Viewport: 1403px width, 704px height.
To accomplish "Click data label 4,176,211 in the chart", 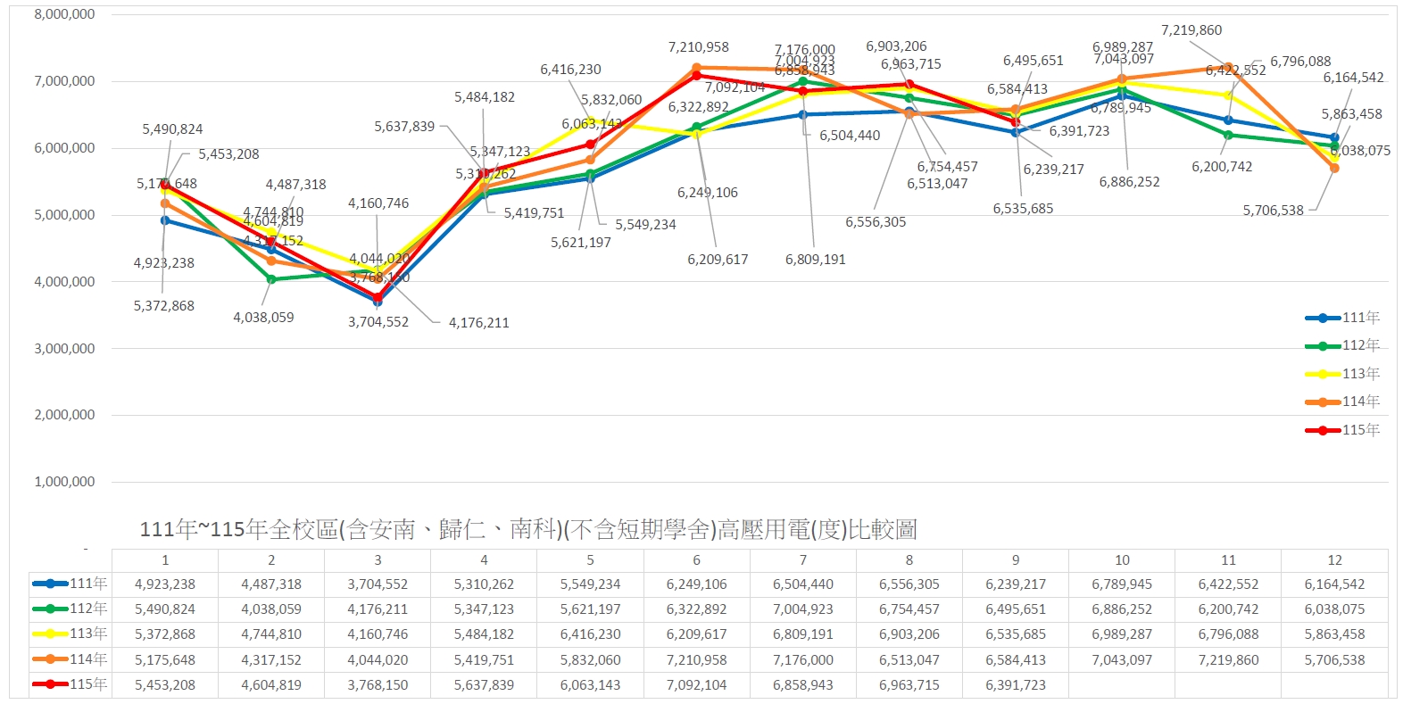I will (479, 323).
